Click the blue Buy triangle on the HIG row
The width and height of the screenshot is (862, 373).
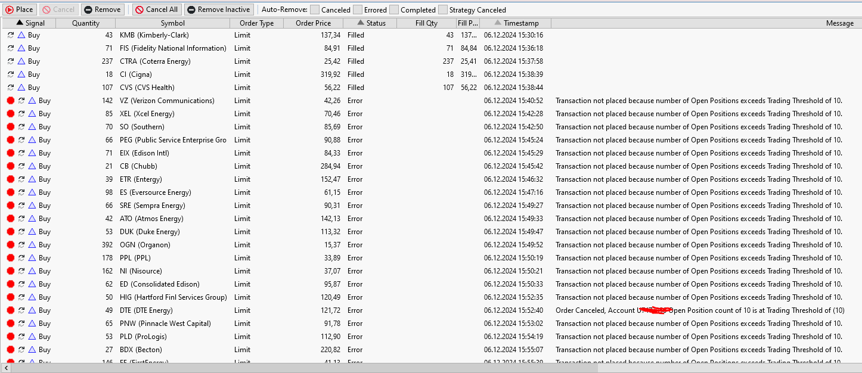click(x=32, y=297)
